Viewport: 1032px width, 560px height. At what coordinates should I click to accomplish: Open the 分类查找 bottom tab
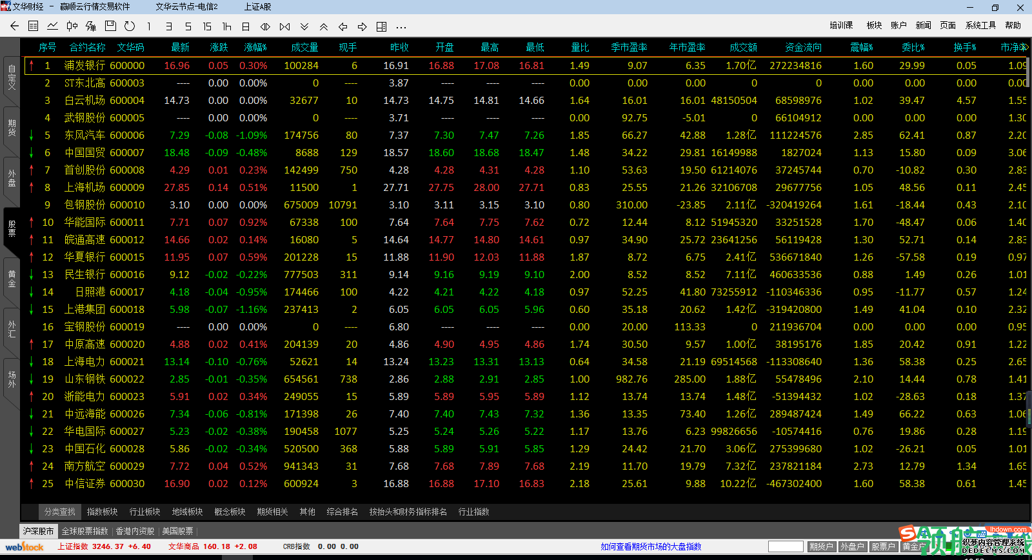[x=60, y=512]
